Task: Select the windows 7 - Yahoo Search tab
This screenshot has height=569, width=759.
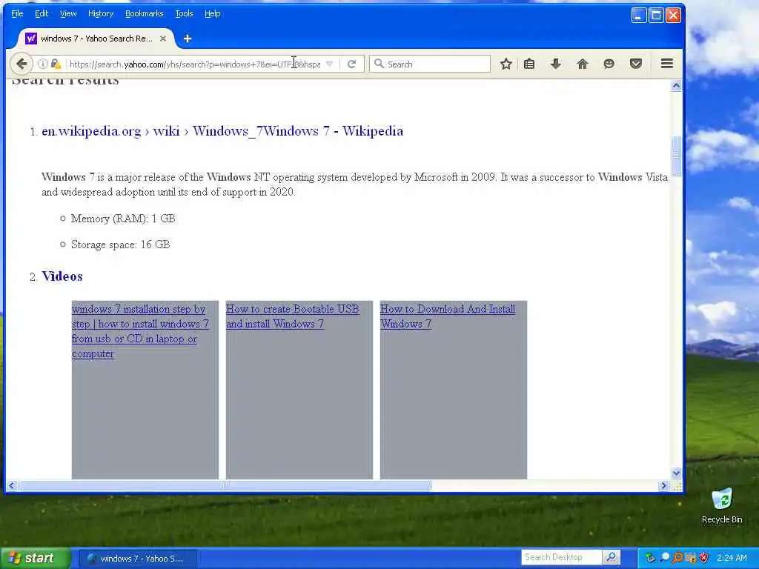Action: point(96,39)
